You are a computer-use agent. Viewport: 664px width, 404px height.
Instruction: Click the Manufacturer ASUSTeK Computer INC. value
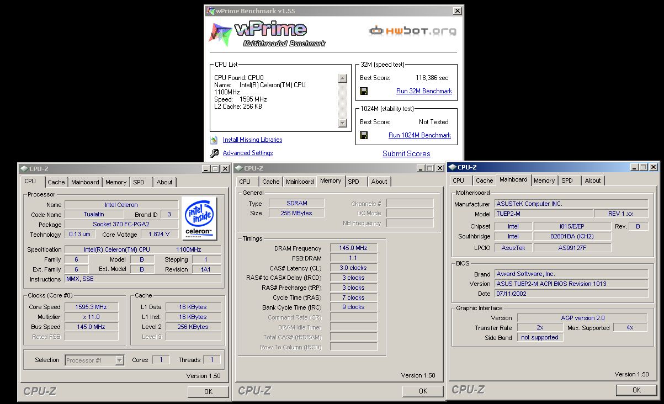point(571,204)
